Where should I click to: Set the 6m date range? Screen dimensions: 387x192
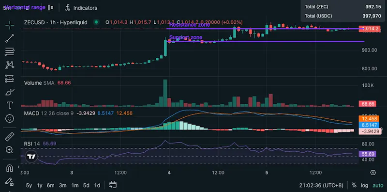(x=51, y=185)
